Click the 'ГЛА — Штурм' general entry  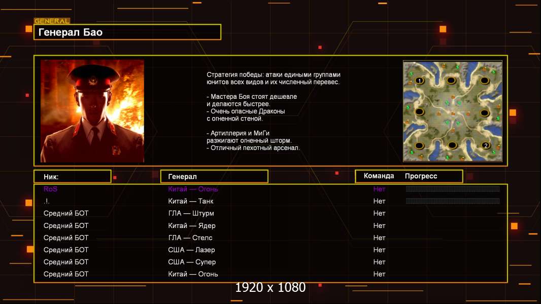pos(191,213)
